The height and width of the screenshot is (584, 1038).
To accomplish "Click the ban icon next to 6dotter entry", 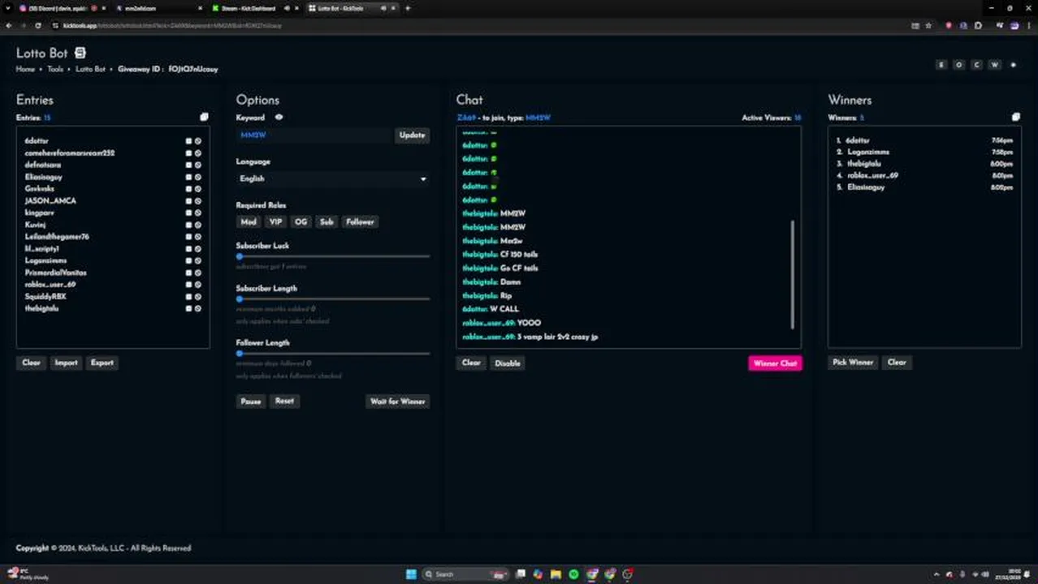I will (197, 141).
